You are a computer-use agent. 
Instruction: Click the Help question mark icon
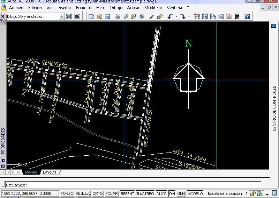(247, 16)
